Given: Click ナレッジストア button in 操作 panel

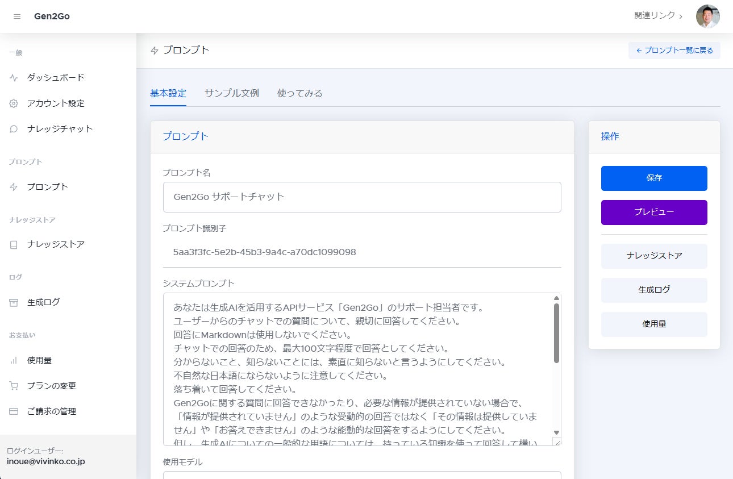Looking at the screenshot, I should [654, 256].
